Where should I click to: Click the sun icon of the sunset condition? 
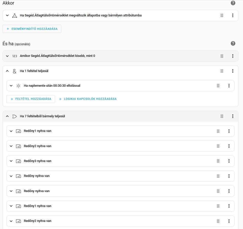[18, 86]
